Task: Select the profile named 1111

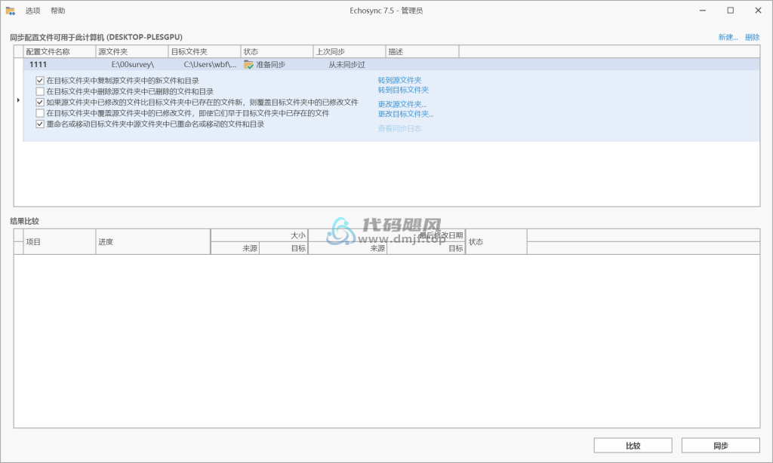Action: coord(38,65)
